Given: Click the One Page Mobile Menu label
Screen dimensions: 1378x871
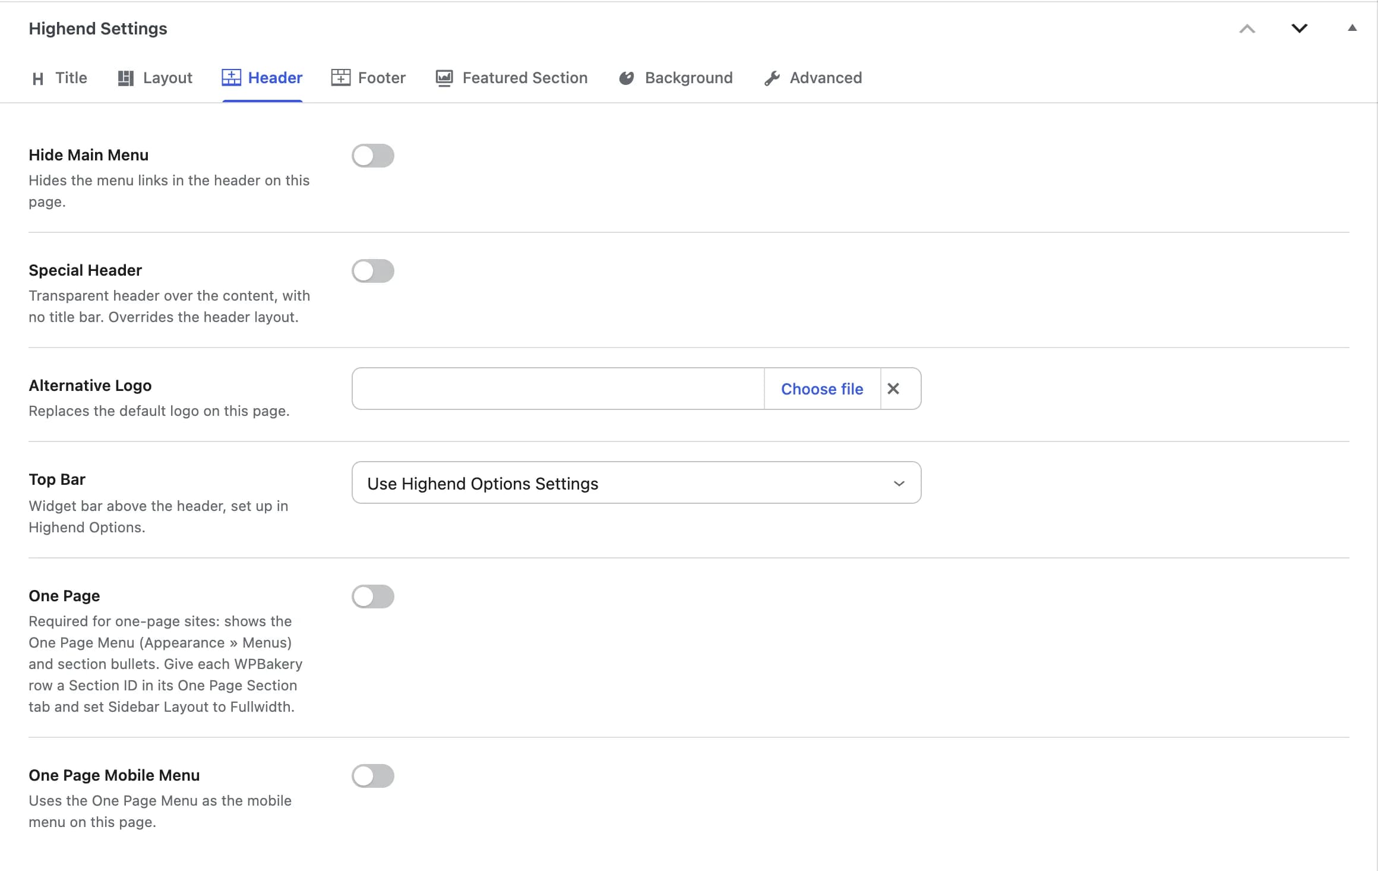Looking at the screenshot, I should click(x=114, y=775).
